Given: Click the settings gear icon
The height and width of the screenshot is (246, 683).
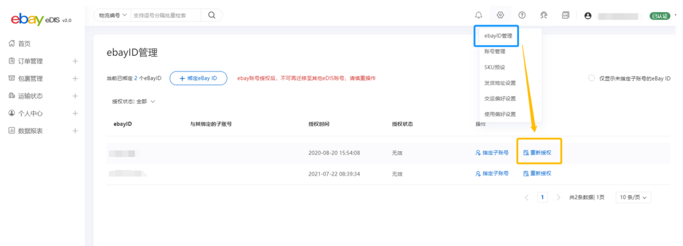Looking at the screenshot, I should (500, 15).
